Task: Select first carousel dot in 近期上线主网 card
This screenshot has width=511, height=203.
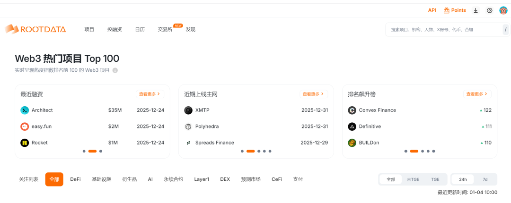Action: tap(242, 151)
